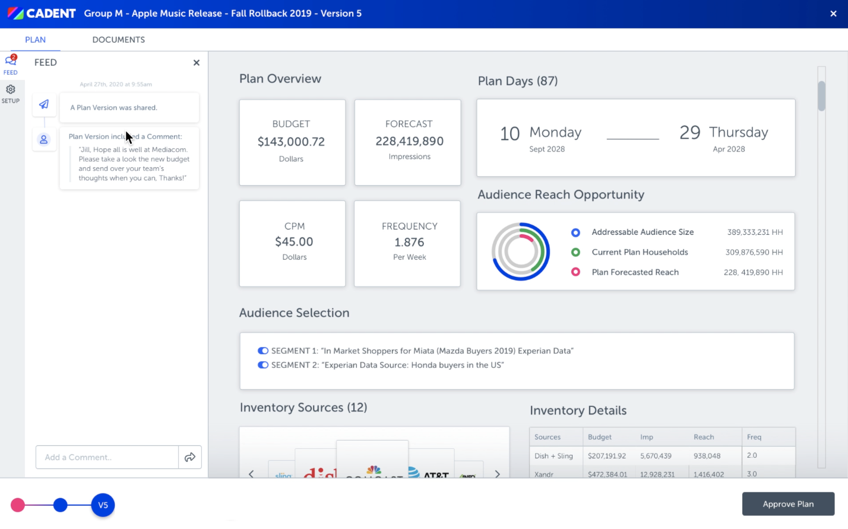
Task: Click the 389,333,231 HH value
Action: click(x=755, y=232)
